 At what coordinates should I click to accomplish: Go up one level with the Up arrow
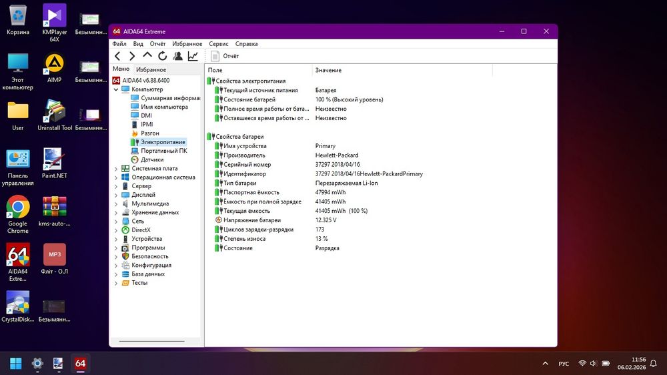pyautogui.click(x=147, y=55)
